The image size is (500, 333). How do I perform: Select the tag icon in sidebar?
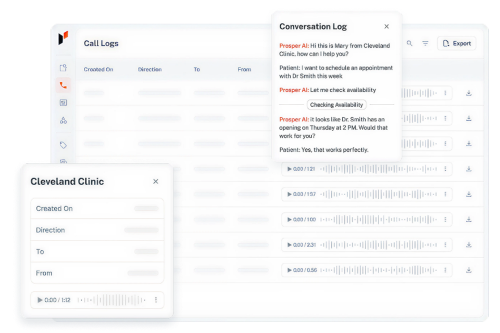63,145
